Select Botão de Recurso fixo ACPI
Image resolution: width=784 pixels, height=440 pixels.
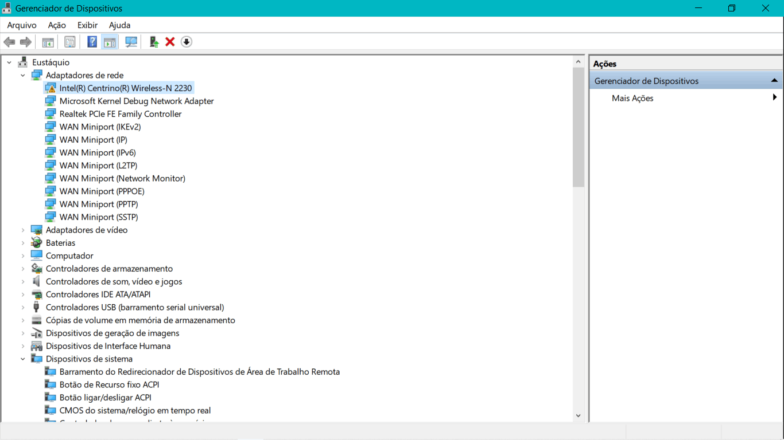[x=109, y=384]
